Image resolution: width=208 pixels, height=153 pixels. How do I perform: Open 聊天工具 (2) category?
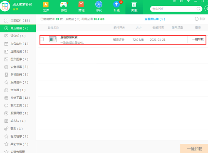18,106
